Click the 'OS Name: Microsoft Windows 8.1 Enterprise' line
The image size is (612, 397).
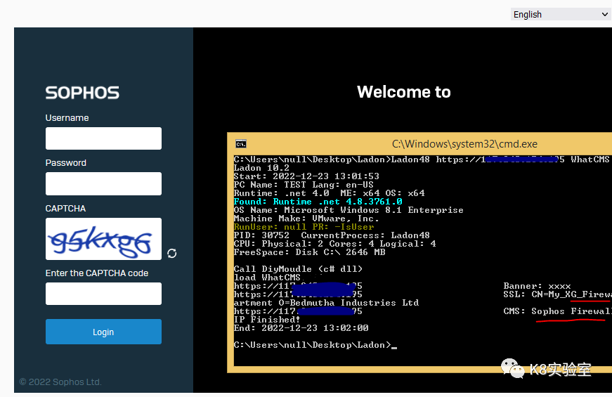(x=349, y=210)
